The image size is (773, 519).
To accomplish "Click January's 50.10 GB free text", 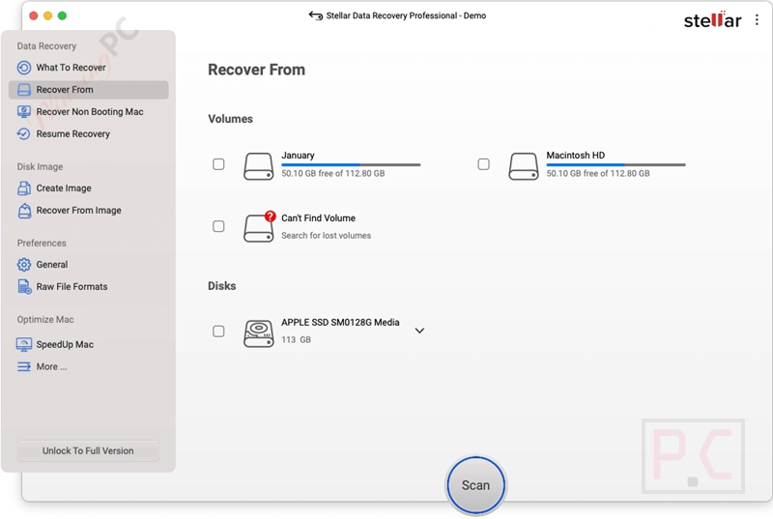I will pyautogui.click(x=332, y=174).
